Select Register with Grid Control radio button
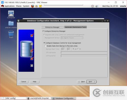 (44, 35)
